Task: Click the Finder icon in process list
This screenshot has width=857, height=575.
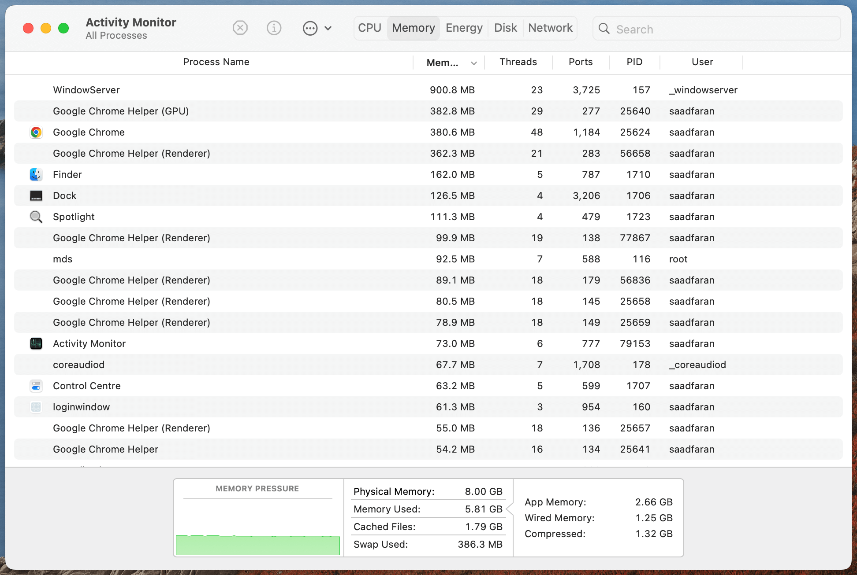Action: 36,174
